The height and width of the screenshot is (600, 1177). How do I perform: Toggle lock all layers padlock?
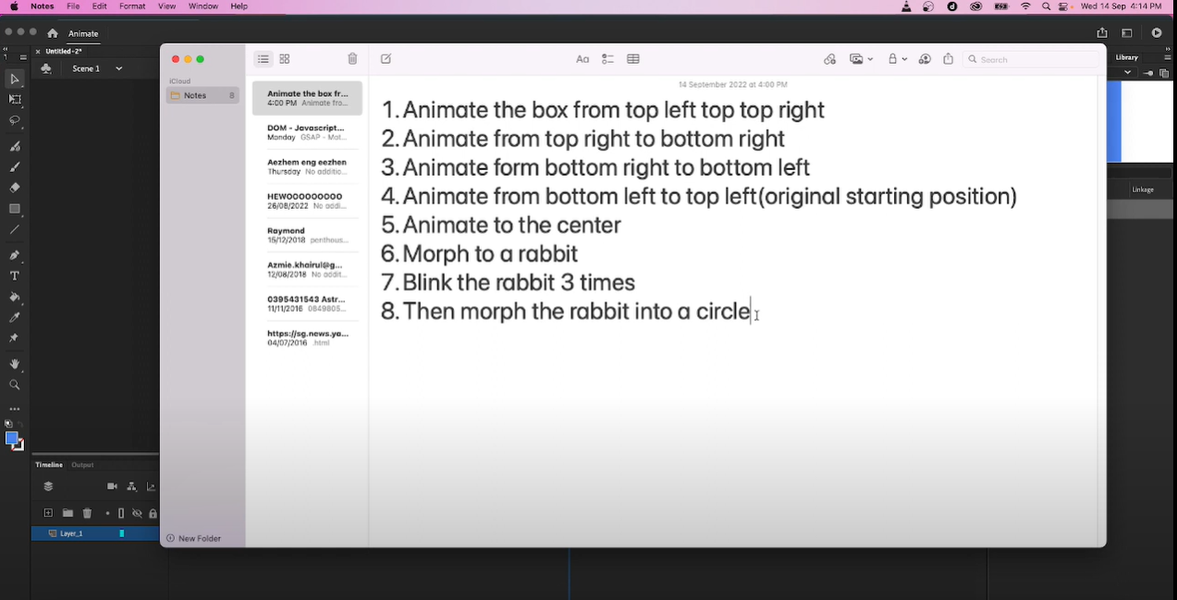pos(153,513)
